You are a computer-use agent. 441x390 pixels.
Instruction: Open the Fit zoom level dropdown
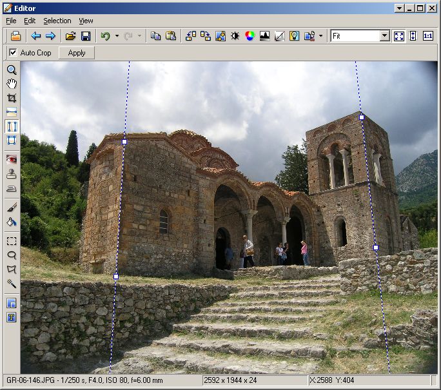pos(384,36)
